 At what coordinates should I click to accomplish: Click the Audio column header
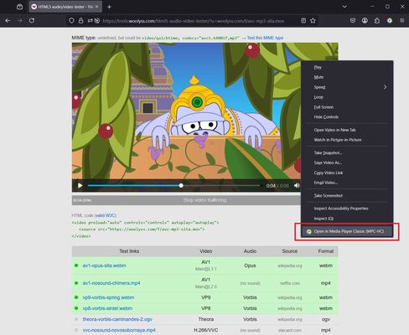pos(250,251)
